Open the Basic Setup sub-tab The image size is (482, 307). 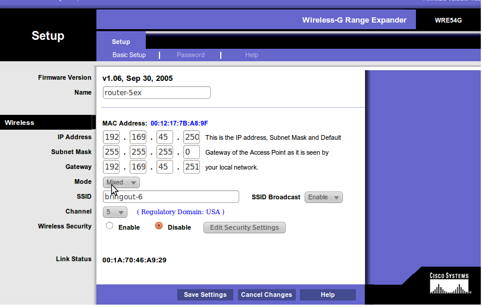129,55
